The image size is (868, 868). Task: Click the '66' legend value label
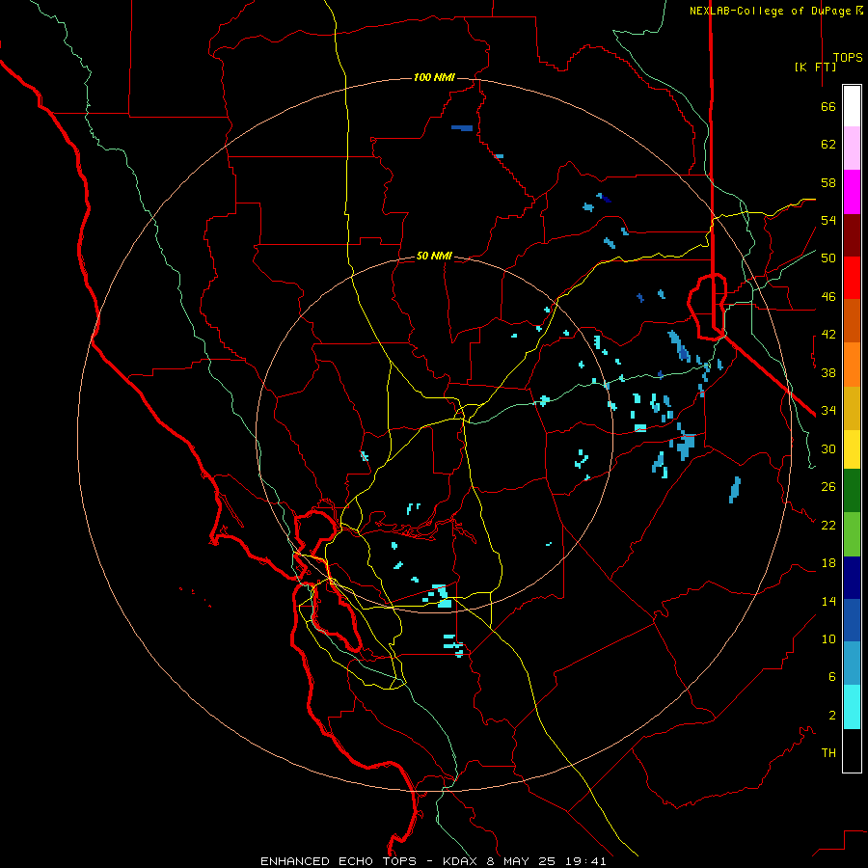[x=828, y=107]
